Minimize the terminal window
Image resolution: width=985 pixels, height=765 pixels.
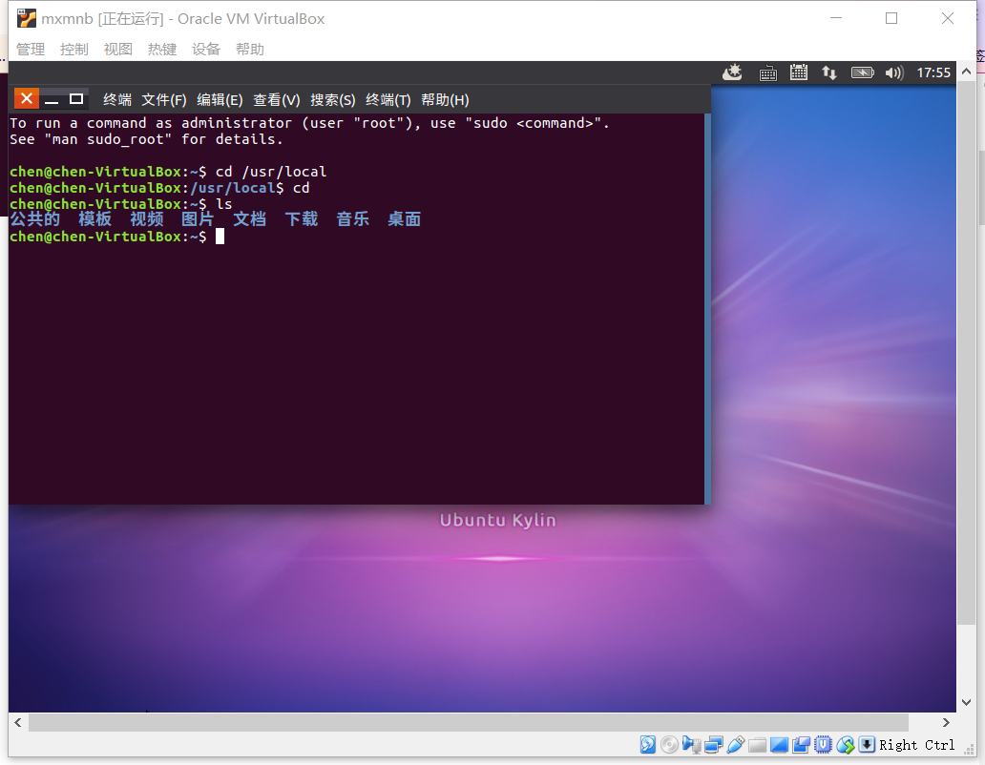pyautogui.click(x=52, y=99)
